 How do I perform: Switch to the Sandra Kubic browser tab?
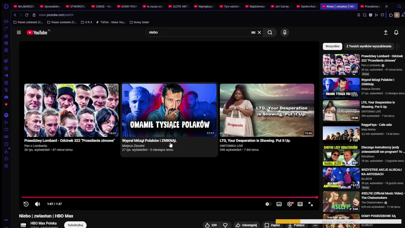point(306,6)
